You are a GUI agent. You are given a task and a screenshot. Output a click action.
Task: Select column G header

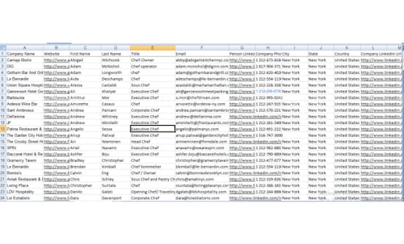242,48
